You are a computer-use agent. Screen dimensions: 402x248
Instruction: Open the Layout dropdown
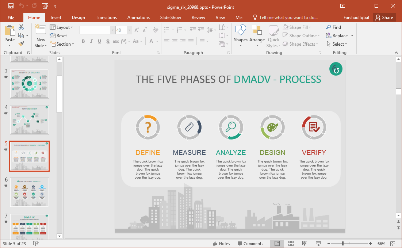62,27
